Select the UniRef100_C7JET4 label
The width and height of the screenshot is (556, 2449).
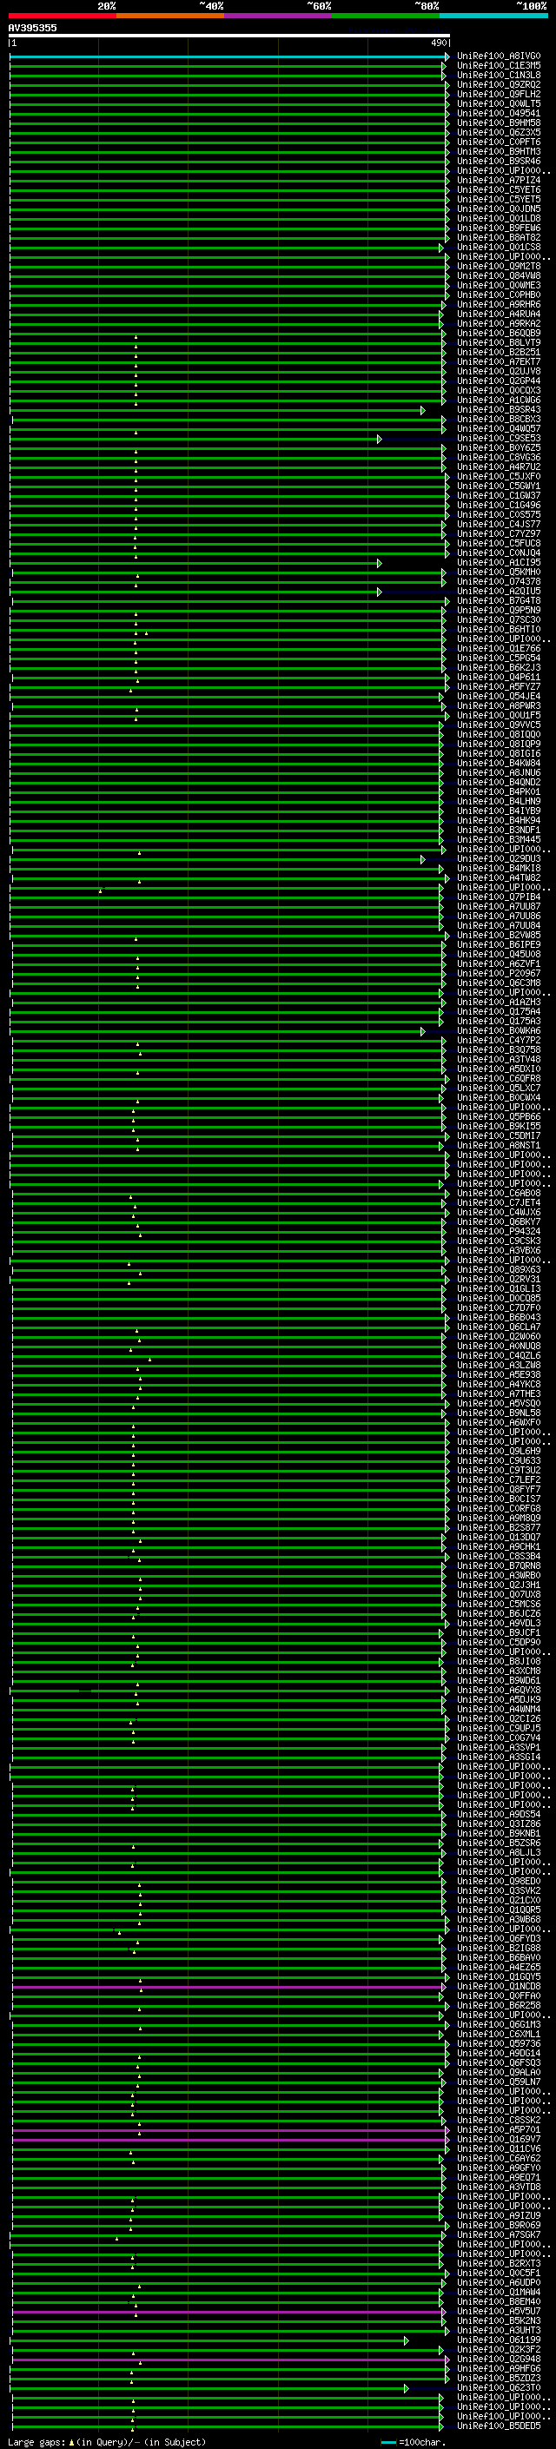point(499,1202)
